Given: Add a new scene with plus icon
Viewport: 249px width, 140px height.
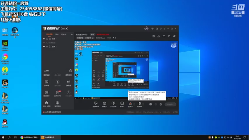Looking at the screenshot, I should (x=72, y=34).
